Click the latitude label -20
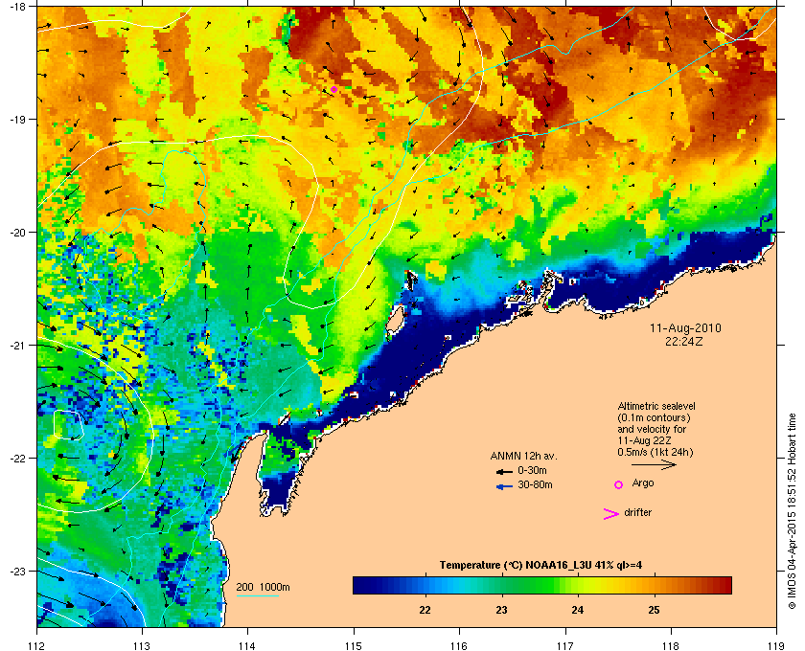 [17, 233]
